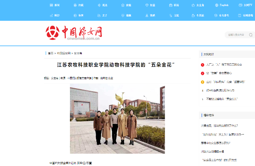Open the sidebar commentary ranked number 1
The image size is (255, 166).
pos(224,65)
